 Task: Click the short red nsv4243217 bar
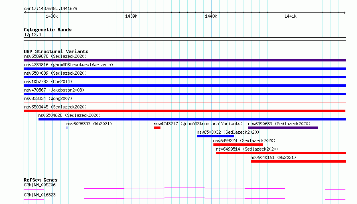pyautogui.click(x=157, y=128)
